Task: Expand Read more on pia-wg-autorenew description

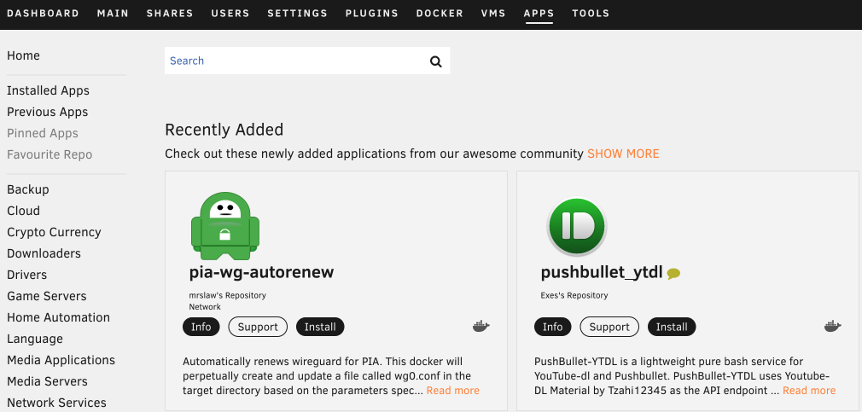Action: coord(452,391)
